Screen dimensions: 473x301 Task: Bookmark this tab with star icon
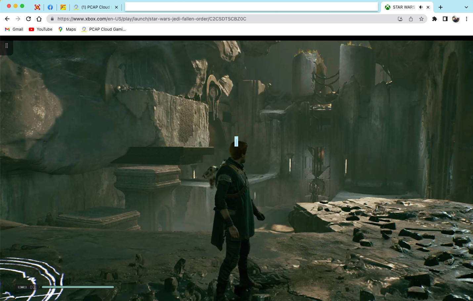tap(421, 19)
